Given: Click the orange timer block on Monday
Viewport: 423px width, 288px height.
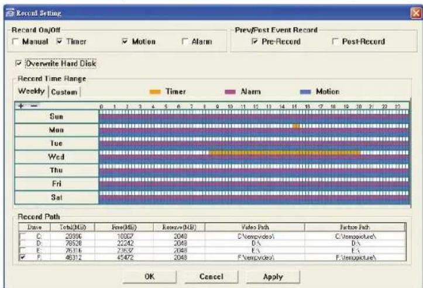Looking at the screenshot, I should tap(296, 126).
